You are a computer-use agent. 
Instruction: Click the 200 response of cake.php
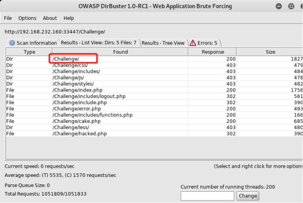[231, 121]
